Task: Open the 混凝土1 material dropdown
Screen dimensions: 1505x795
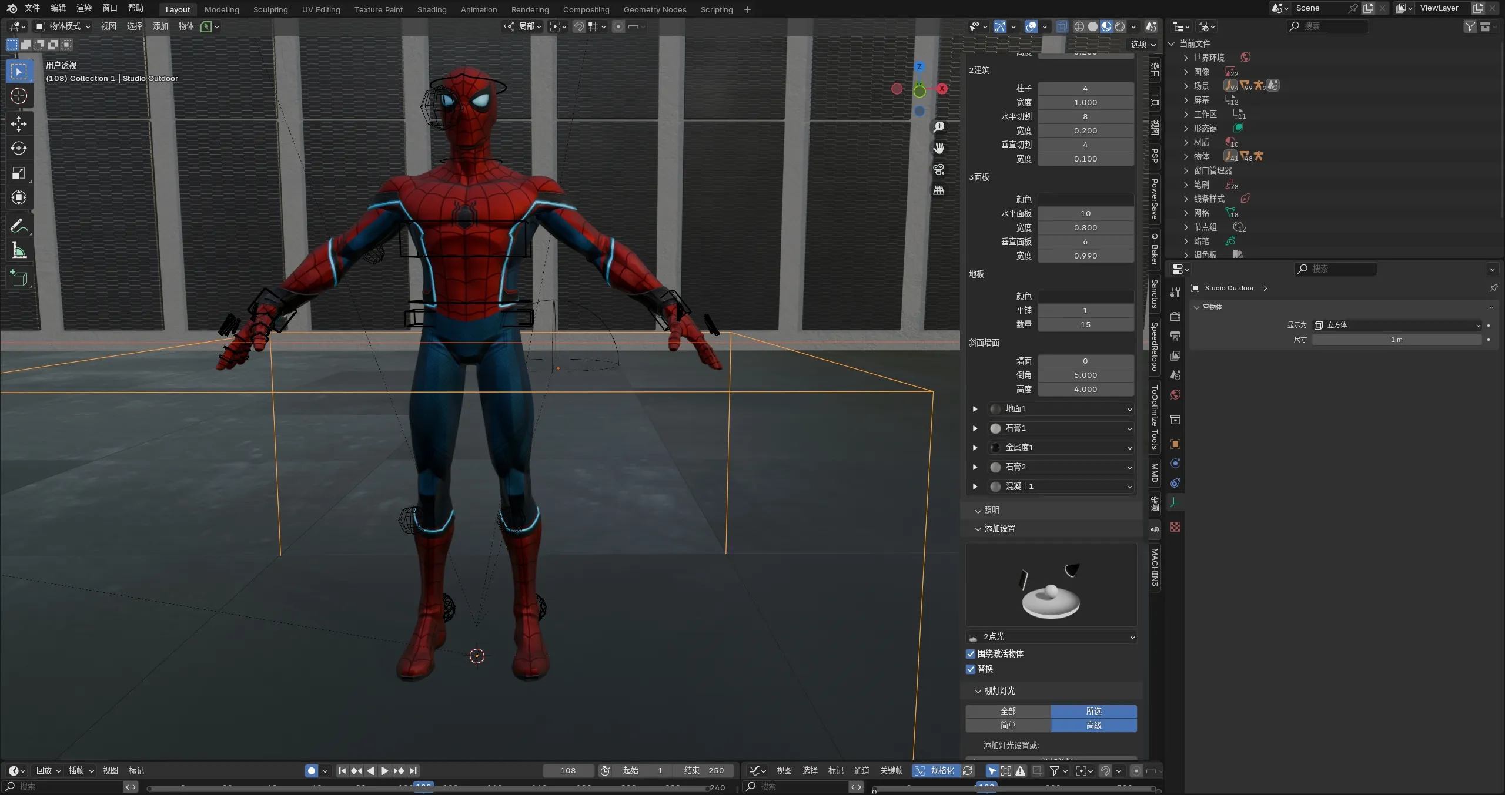Action: [x=1062, y=487]
